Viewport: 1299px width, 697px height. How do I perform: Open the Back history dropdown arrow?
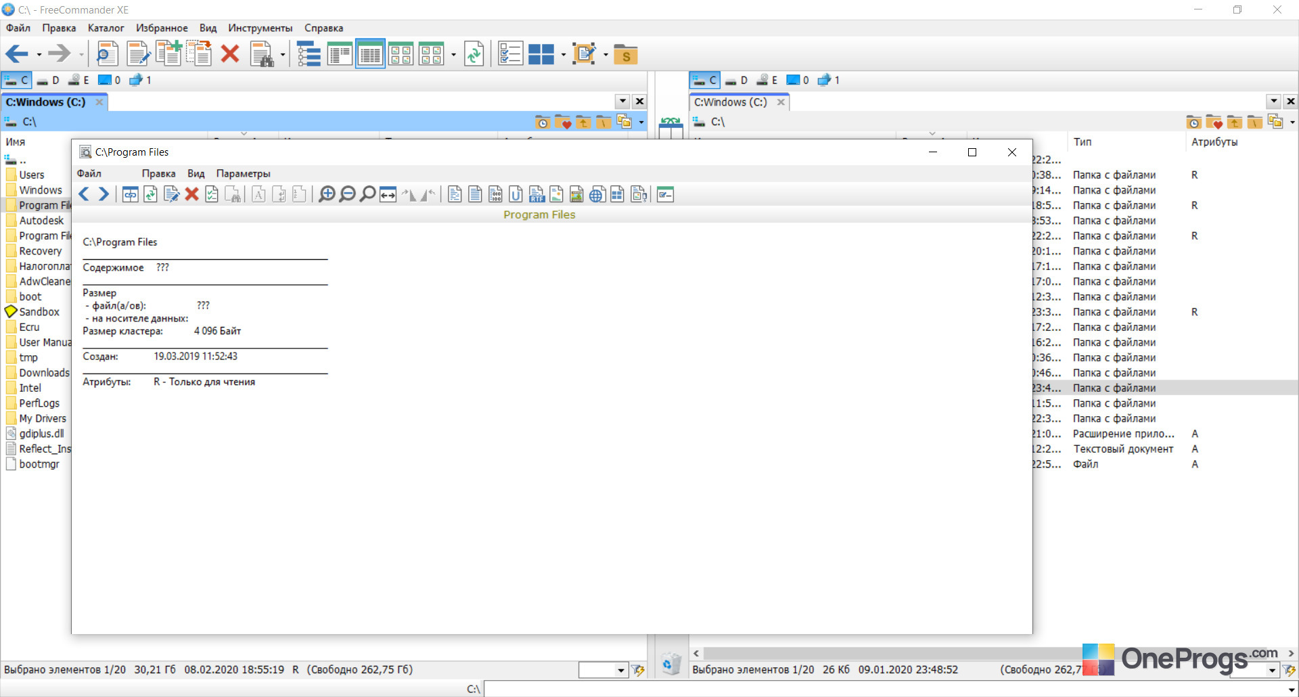pyautogui.click(x=39, y=55)
